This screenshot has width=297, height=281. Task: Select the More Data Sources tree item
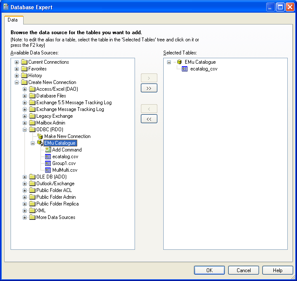coord(56,217)
